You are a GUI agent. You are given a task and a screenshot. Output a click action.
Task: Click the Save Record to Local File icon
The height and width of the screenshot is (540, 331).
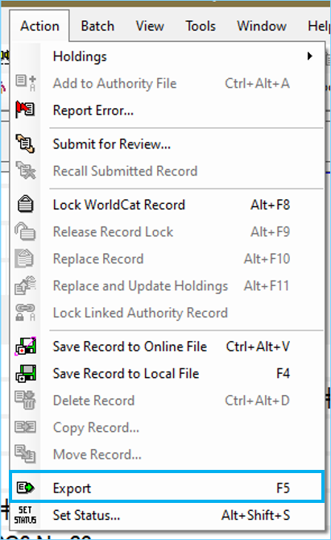[x=25, y=373]
